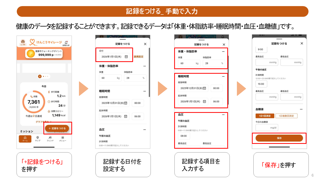The height and width of the screenshot is (183, 325).
Task: Close the second screen's 記録をつける dialog
Action: 145,44
